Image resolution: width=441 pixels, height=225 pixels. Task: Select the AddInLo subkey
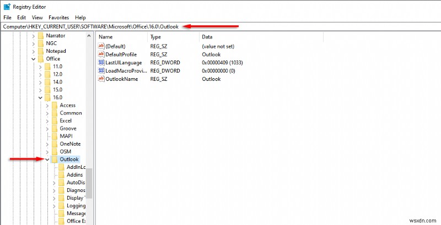(76, 167)
